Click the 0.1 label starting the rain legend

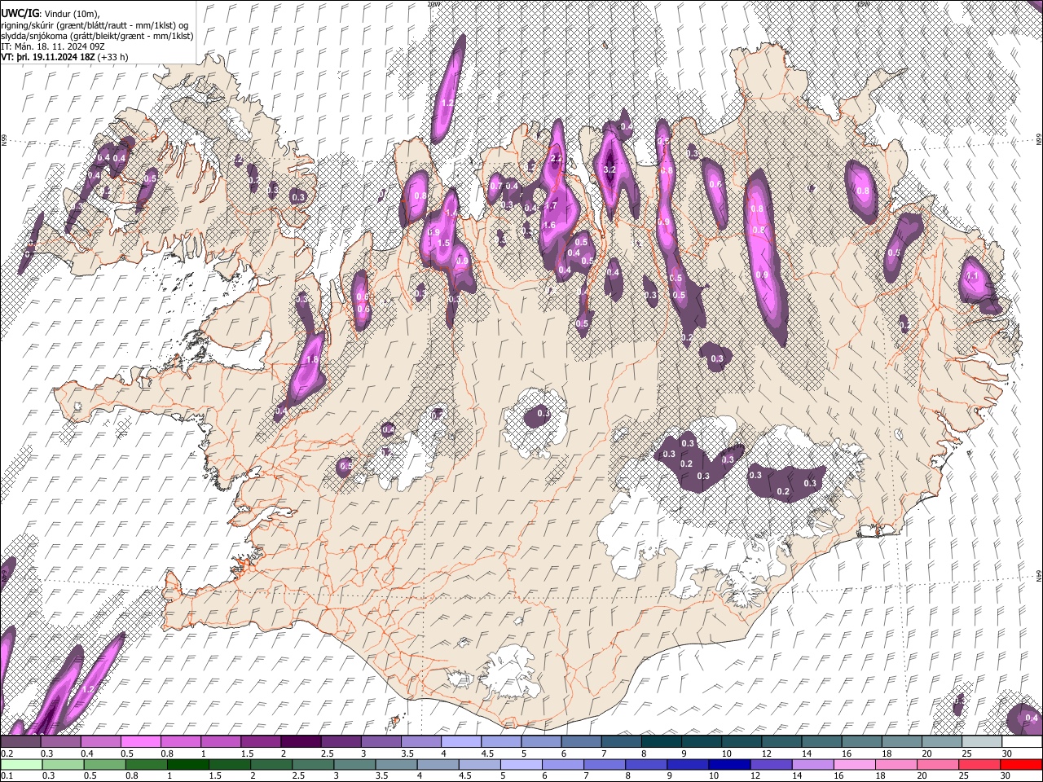7,775
